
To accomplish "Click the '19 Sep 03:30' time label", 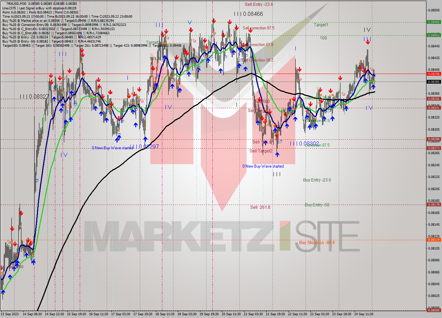I will [186, 314].
